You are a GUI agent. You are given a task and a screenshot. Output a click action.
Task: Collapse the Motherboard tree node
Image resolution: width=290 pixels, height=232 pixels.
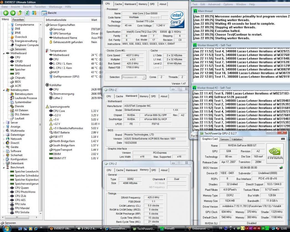(x=4, y=53)
